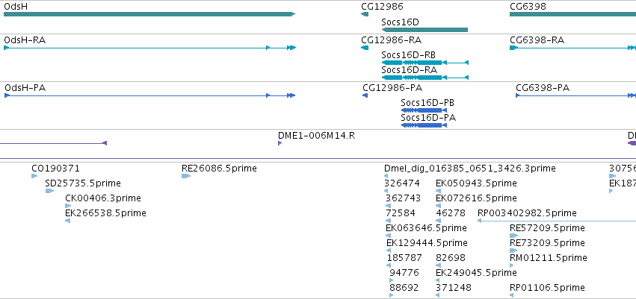Click the CG12986 gene label

382,7
